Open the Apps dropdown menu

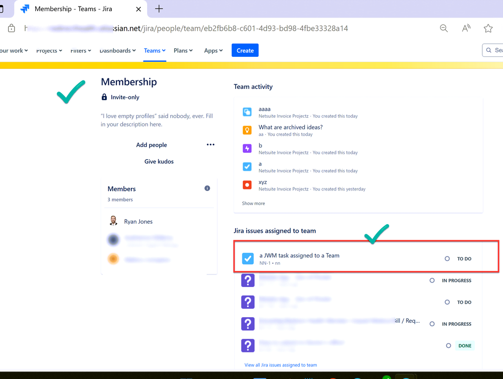[213, 51]
